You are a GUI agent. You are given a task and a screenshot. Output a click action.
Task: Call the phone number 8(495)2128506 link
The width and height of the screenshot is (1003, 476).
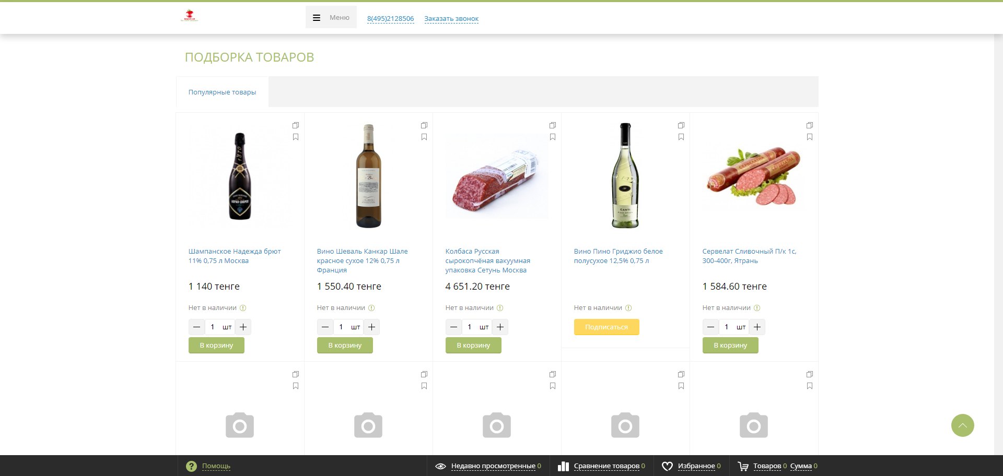[390, 19]
